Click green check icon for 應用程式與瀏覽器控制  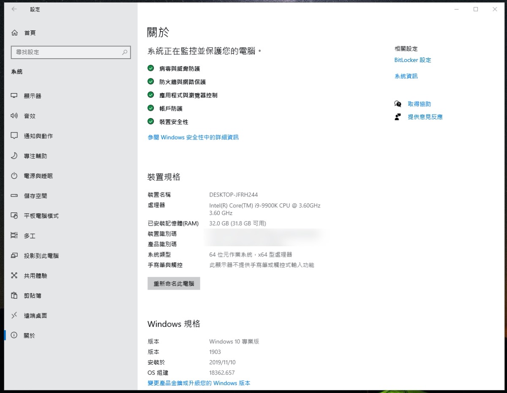coord(150,95)
